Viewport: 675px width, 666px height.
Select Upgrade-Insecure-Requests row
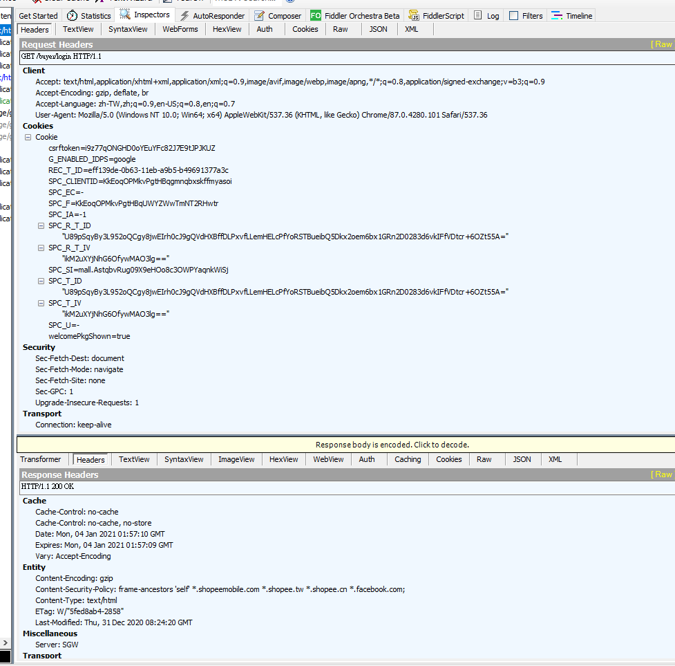(x=87, y=403)
